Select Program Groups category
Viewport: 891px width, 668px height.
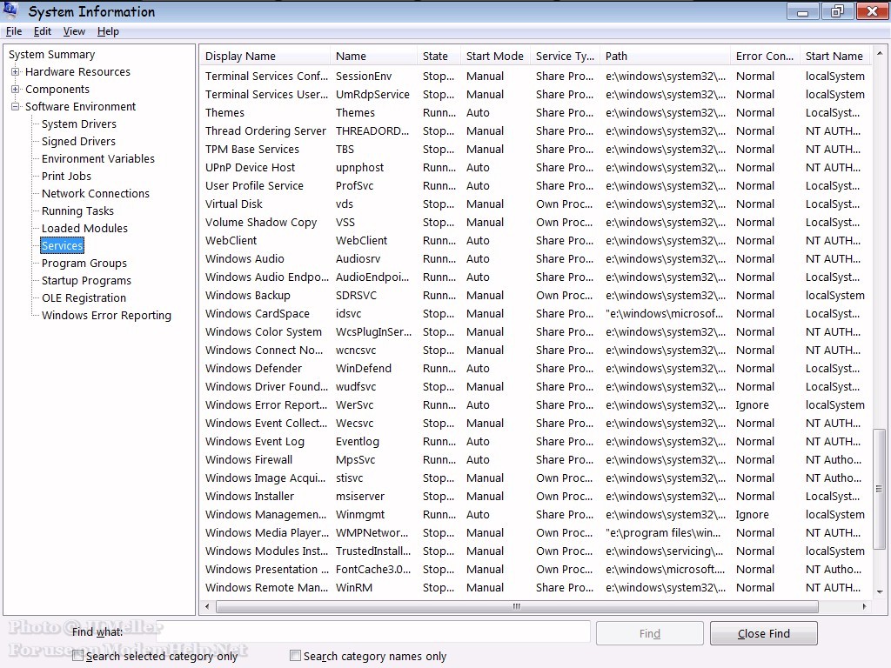(x=84, y=263)
